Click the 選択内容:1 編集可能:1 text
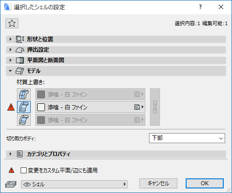The height and width of the screenshot is (193, 232). (x=201, y=23)
